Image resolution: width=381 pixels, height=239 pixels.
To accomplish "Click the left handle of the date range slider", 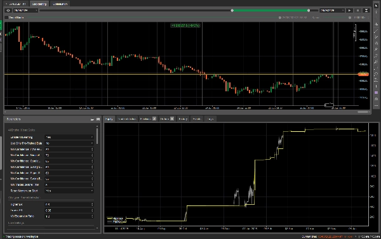I will pos(232,10).
